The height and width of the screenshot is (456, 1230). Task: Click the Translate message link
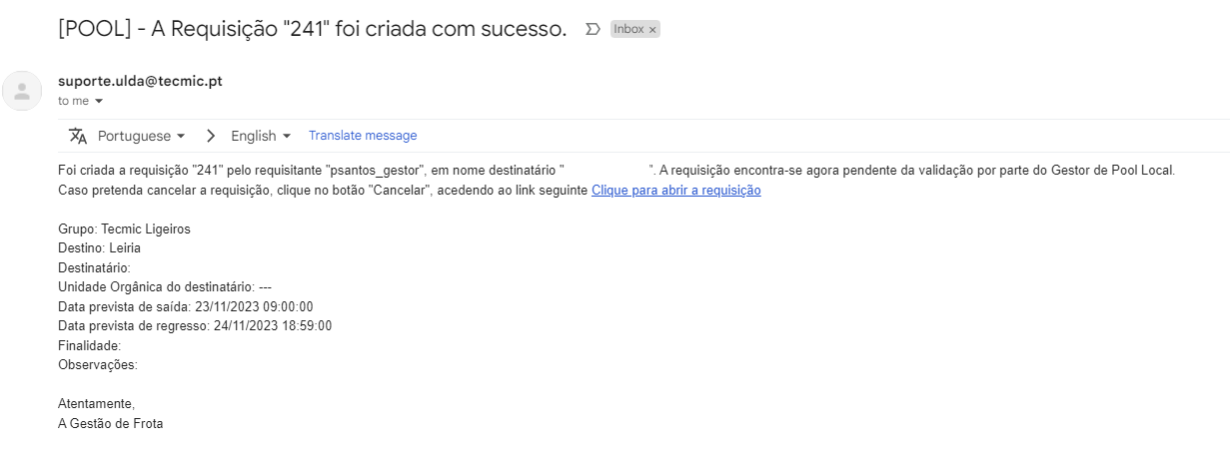click(363, 136)
